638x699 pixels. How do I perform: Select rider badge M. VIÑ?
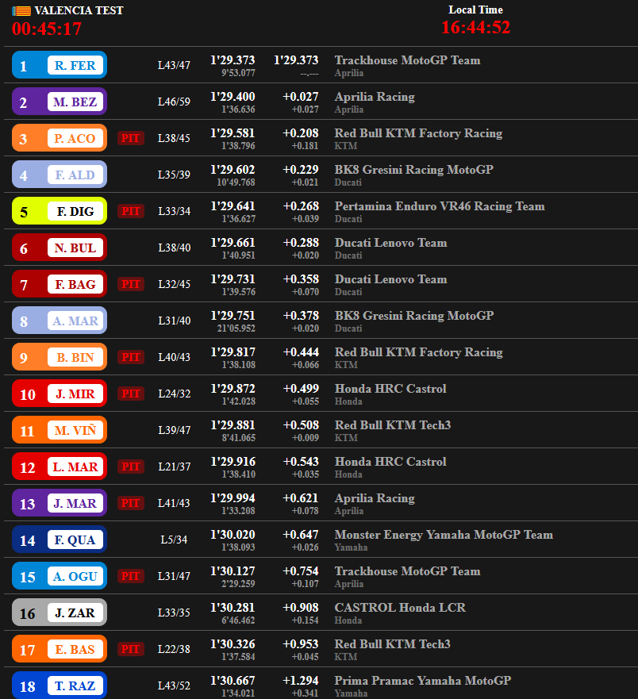[x=60, y=430]
